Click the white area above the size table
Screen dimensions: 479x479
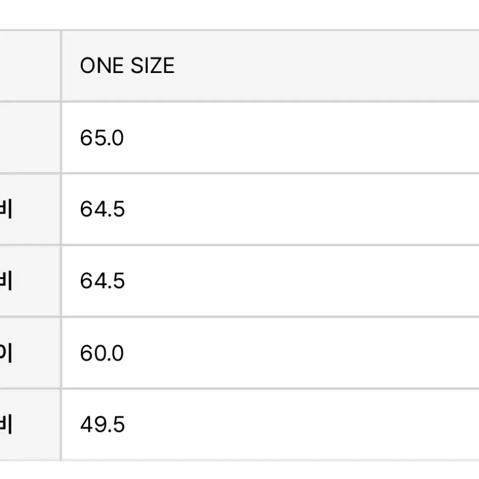[x=239, y=15]
